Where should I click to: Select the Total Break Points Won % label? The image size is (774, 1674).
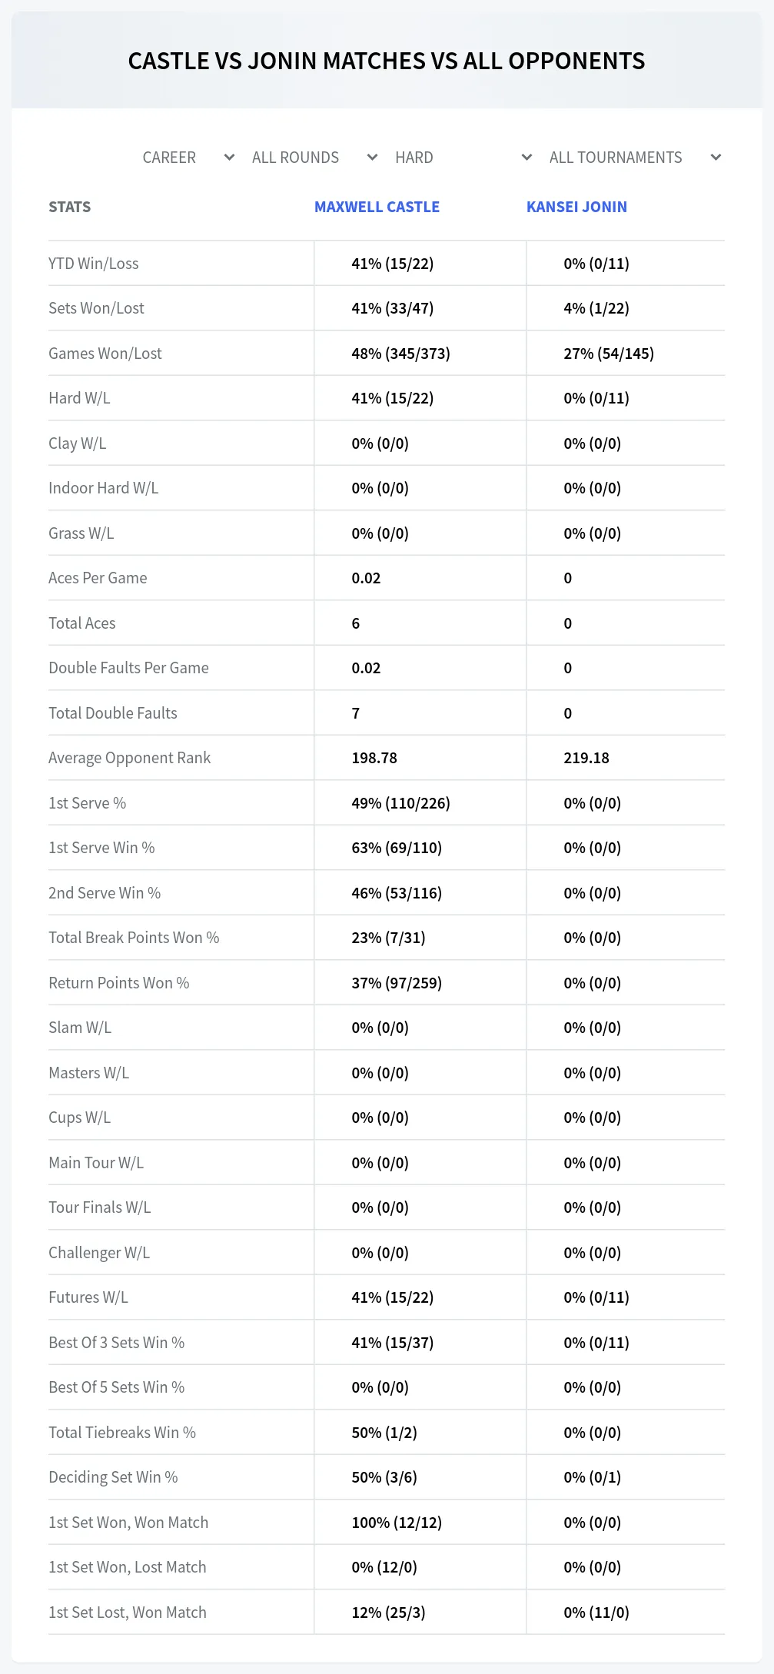point(134,938)
